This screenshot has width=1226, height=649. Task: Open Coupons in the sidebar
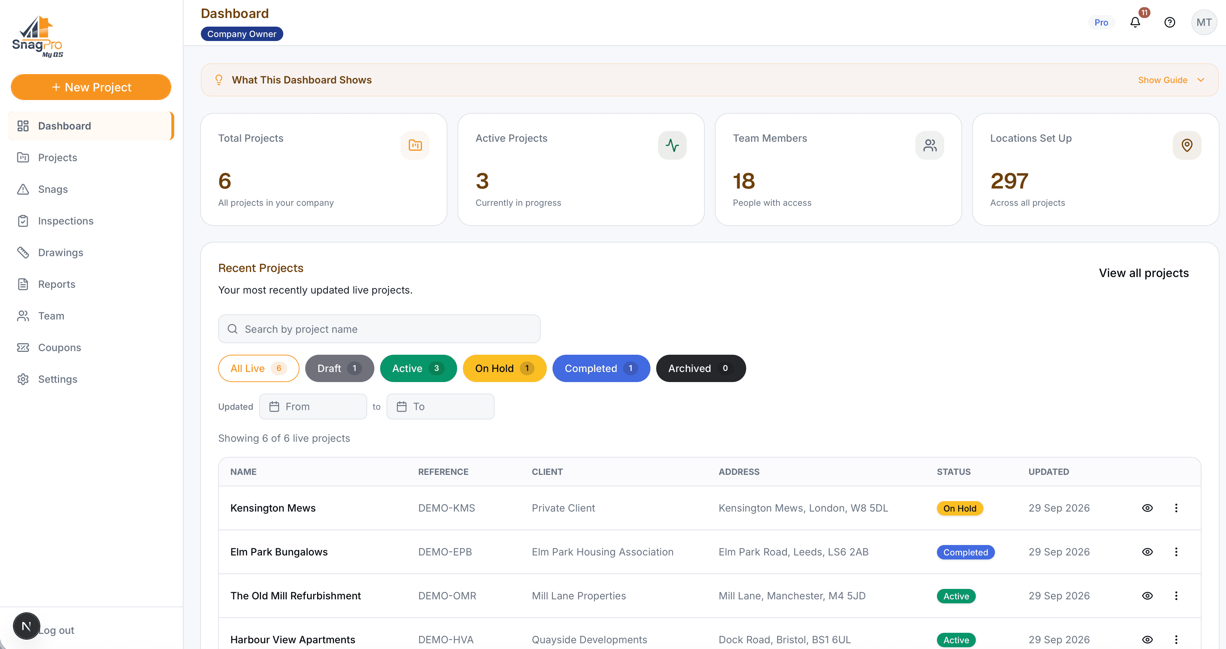click(x=90, y=347)
